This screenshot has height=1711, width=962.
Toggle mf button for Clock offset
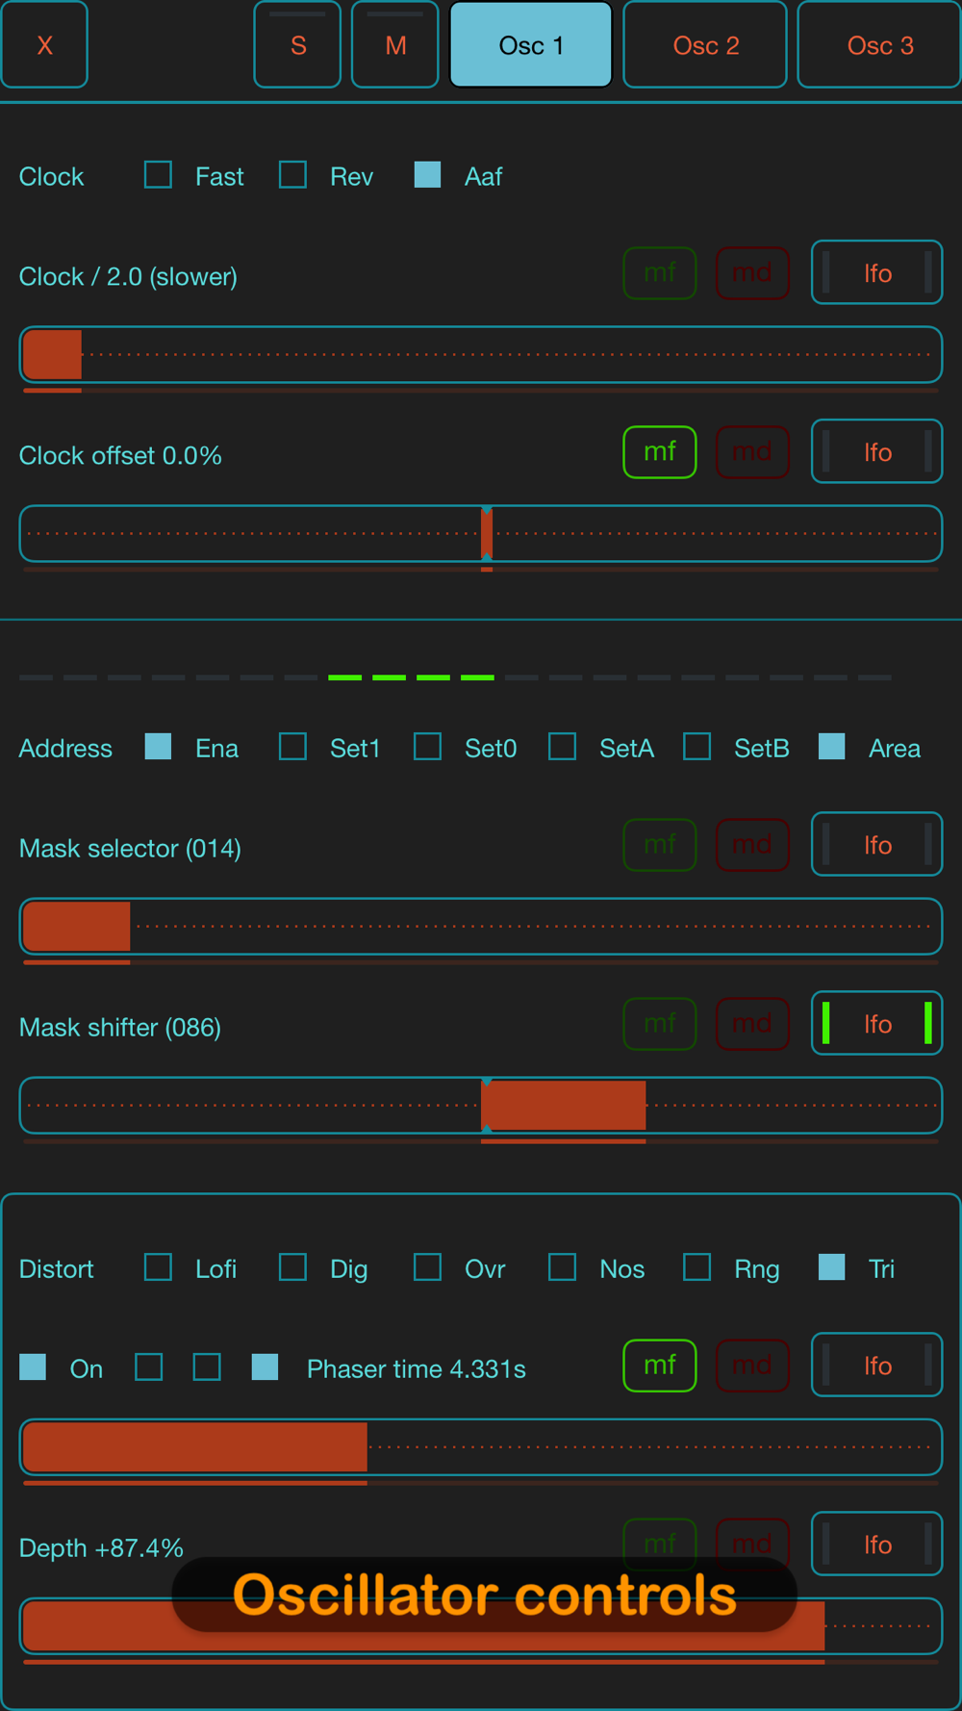[660, 452]
